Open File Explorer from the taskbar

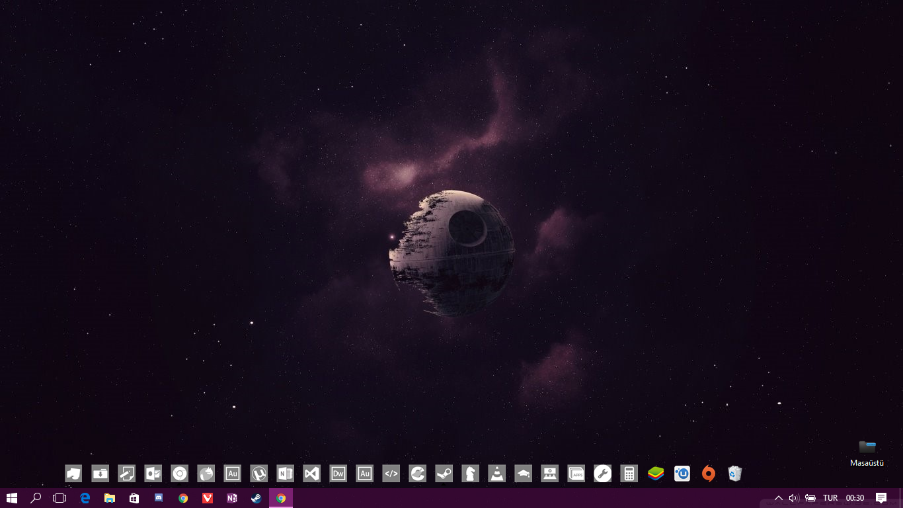110,498
